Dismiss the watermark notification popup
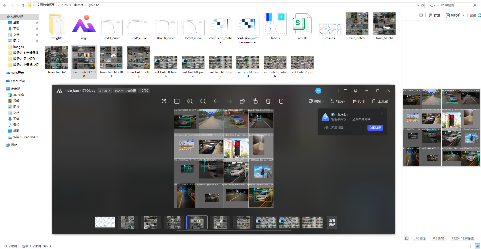481x249 pixels. tap(382, 113)
